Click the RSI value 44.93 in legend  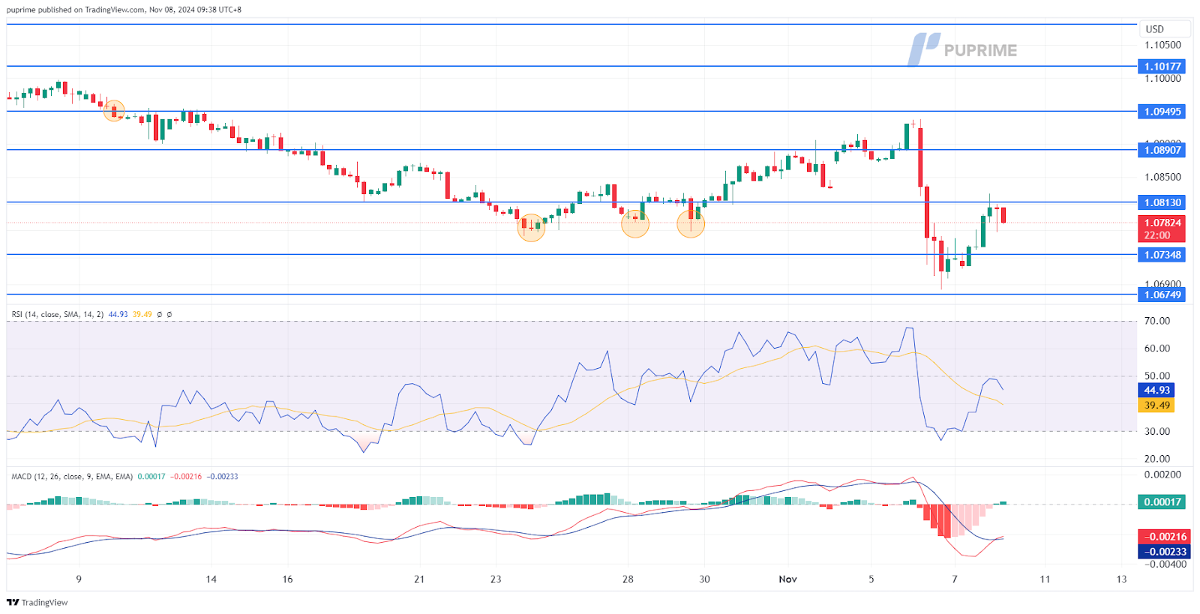click(x=118, y=315)
